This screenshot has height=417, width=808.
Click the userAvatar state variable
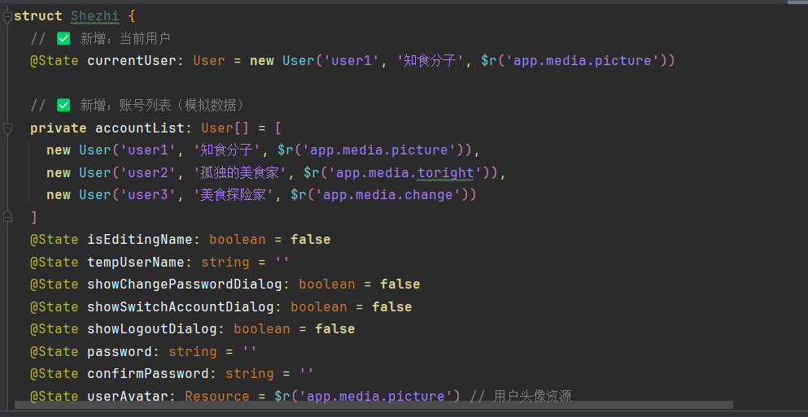pyautogui.click(x=128, y=396)
